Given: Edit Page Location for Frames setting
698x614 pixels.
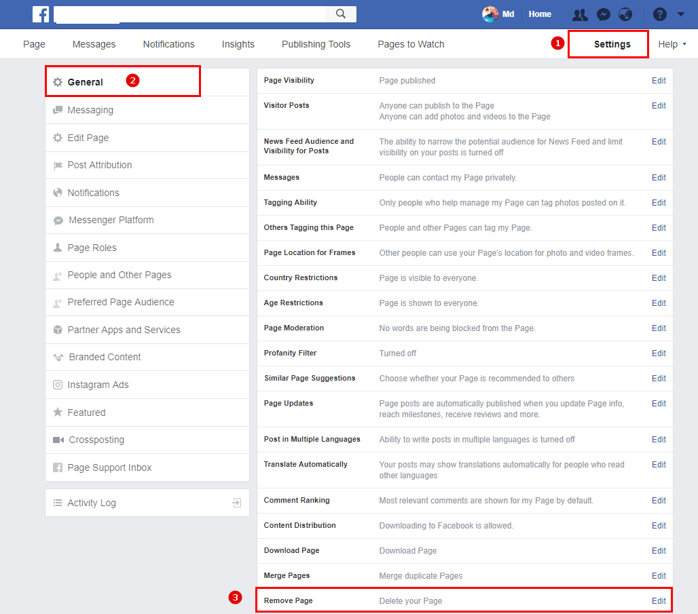Looking at the screenshot, I should point(659,252).
